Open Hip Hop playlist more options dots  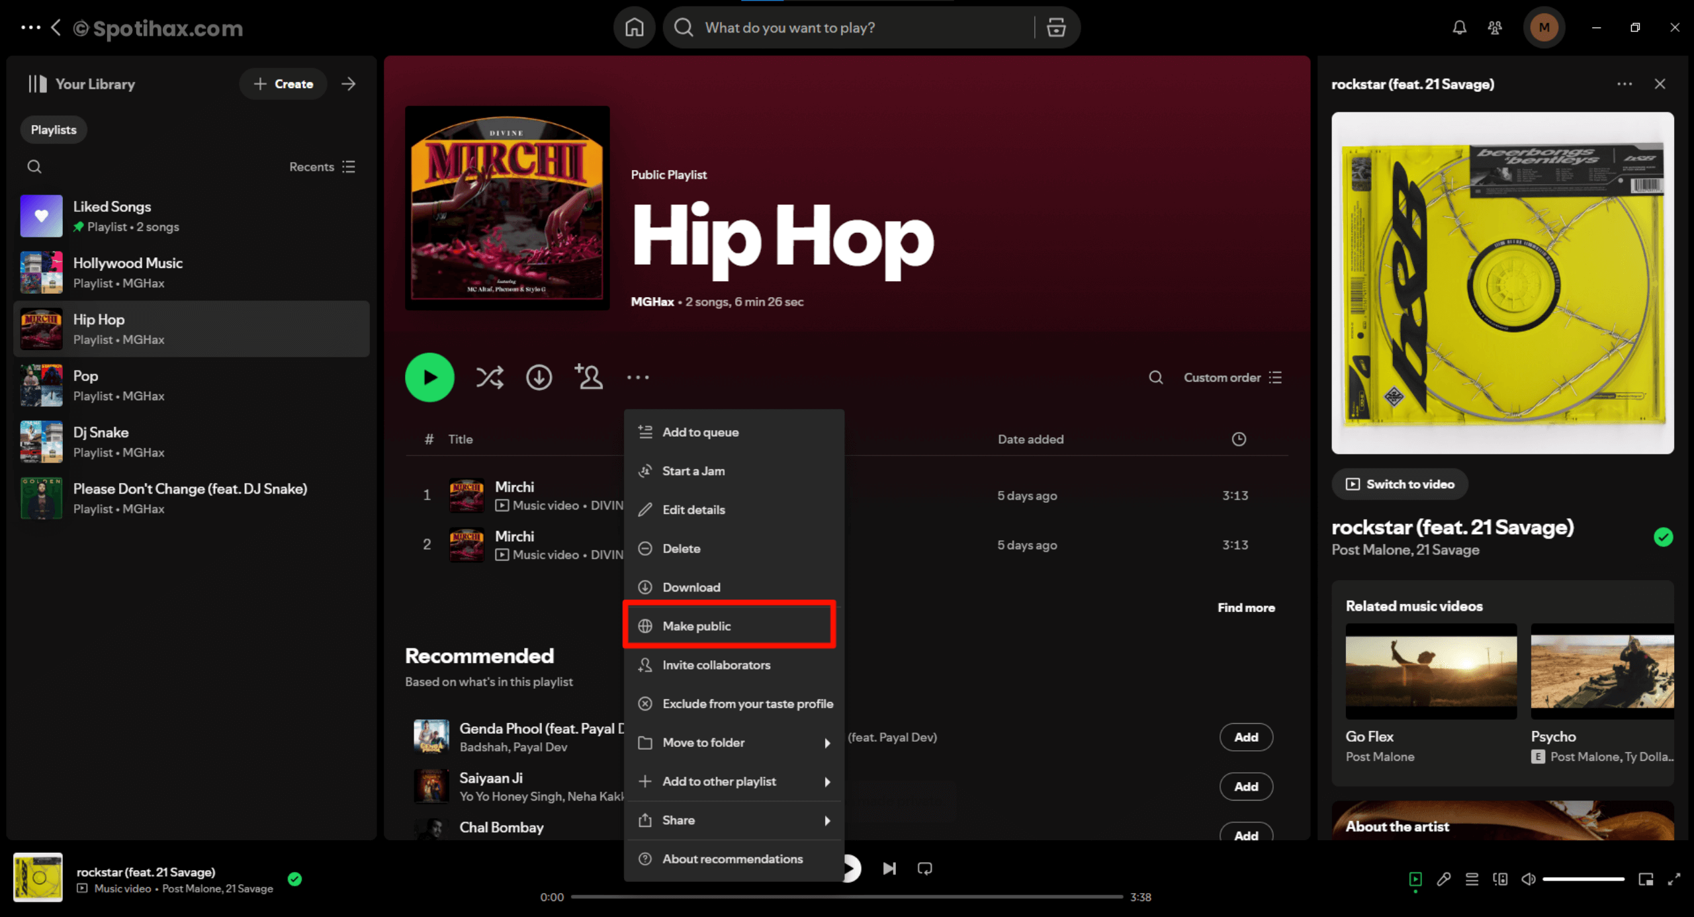point(638,377)
